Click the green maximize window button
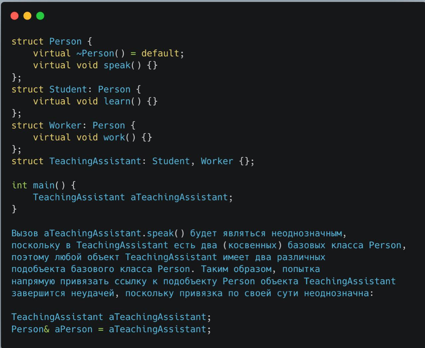The width and height of the screenshot is (425, 348). pos(40,16)
